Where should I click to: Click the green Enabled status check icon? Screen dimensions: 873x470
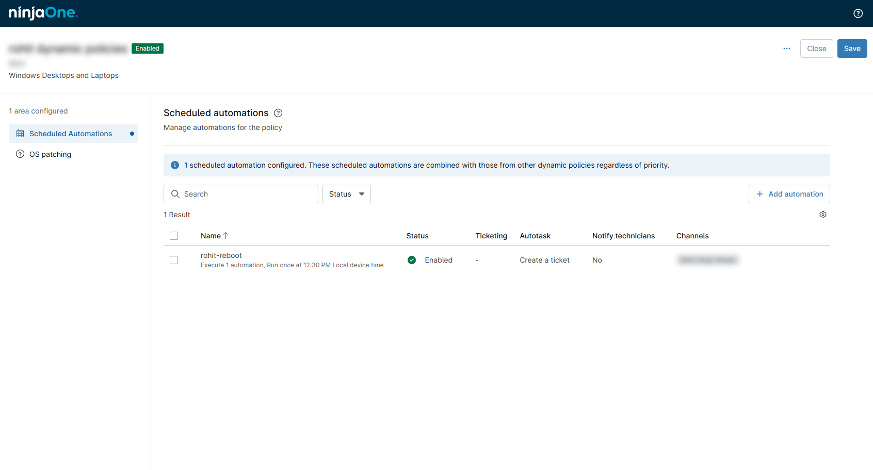click(412, 260)
